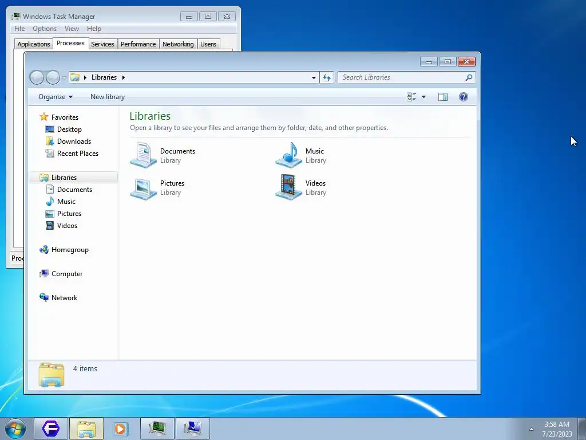Select Network in the navigation pane

click(x=64, y=298)
